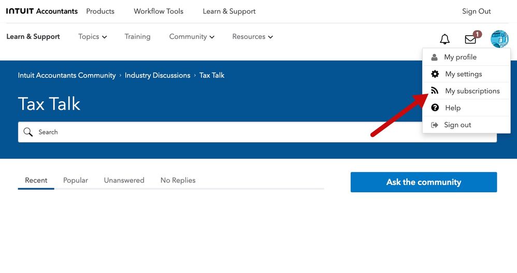Open the Workflow Tools top menu

tap(159, 11)
